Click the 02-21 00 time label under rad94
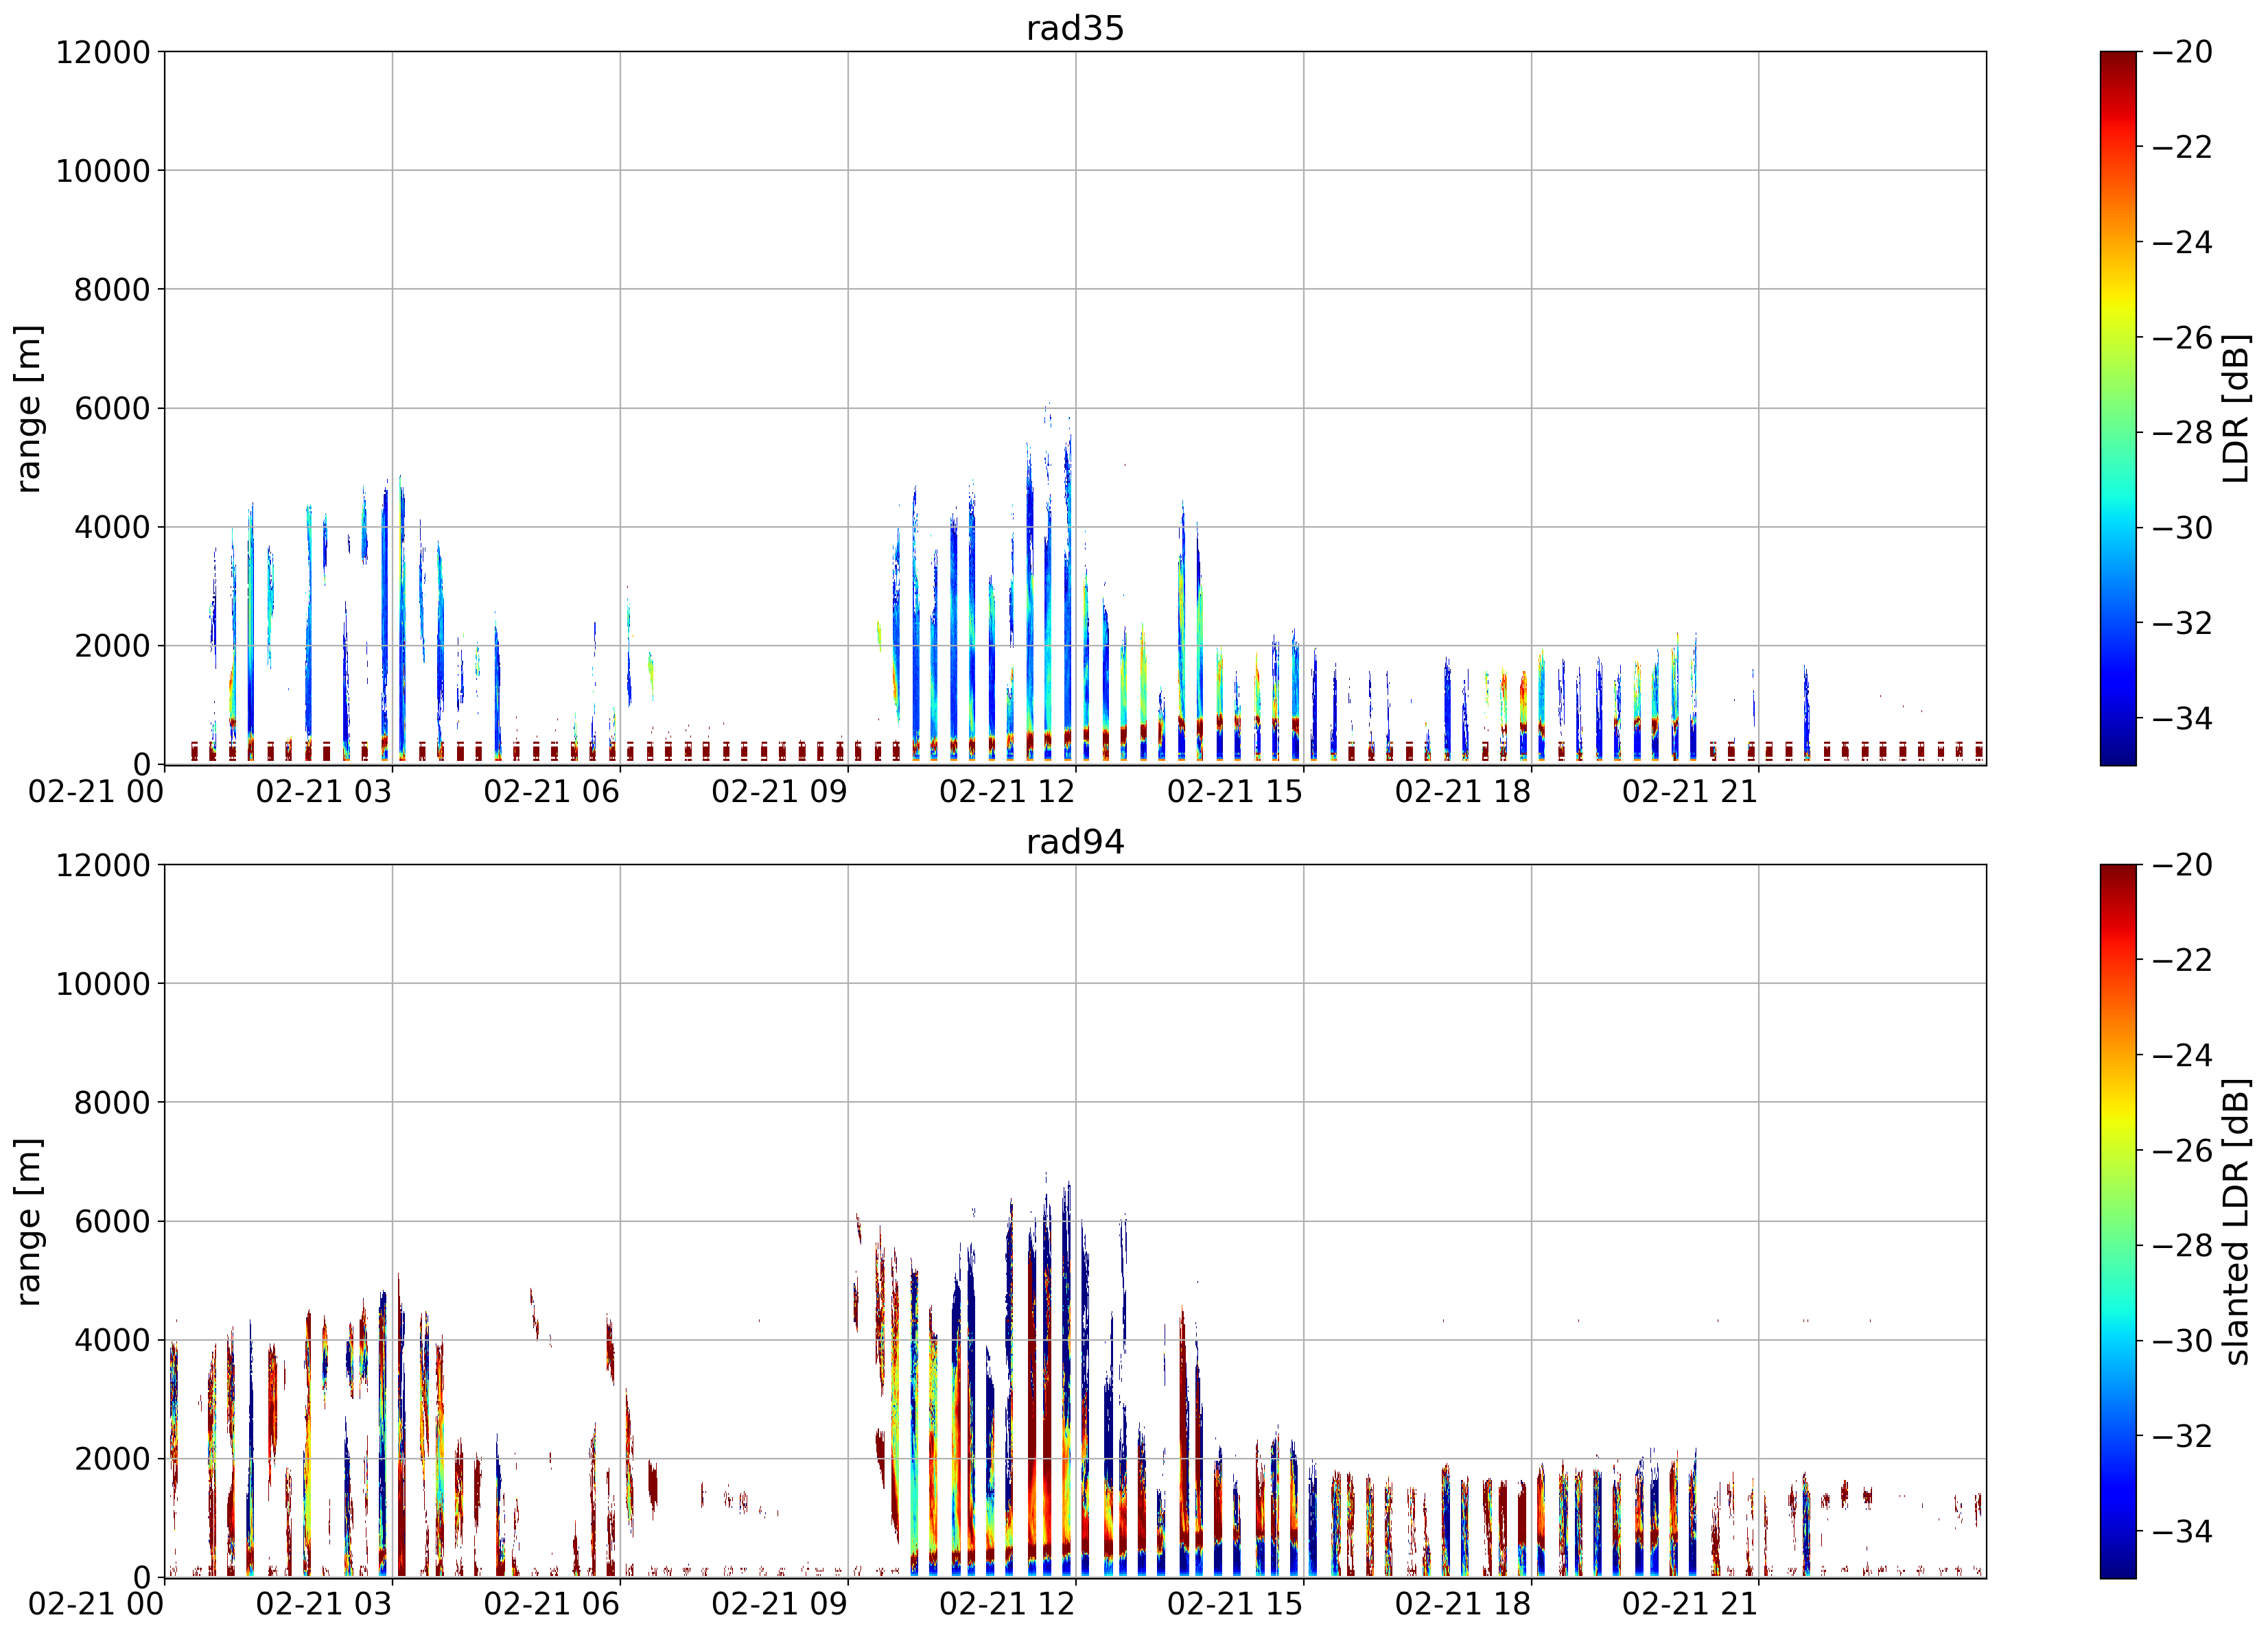 (x=96, y=1605)
